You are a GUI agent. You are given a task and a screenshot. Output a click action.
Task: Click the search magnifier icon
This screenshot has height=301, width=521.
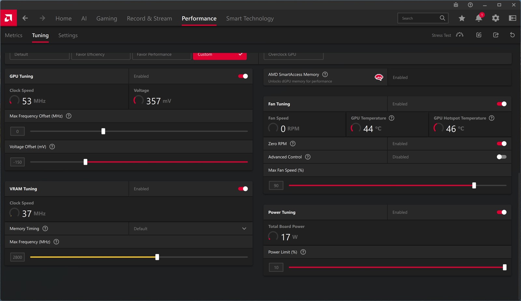pyautogui.click(x=442, y=18)
